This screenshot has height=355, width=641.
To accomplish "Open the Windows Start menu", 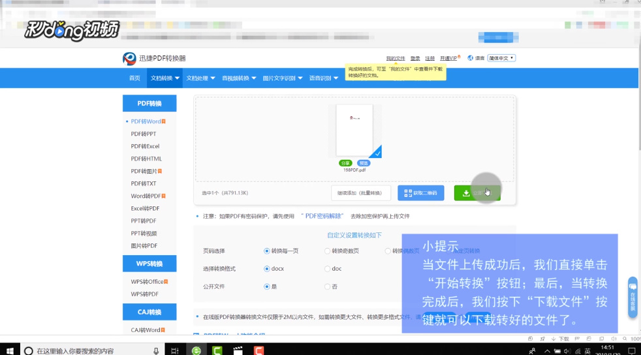I will click(10, 350).
